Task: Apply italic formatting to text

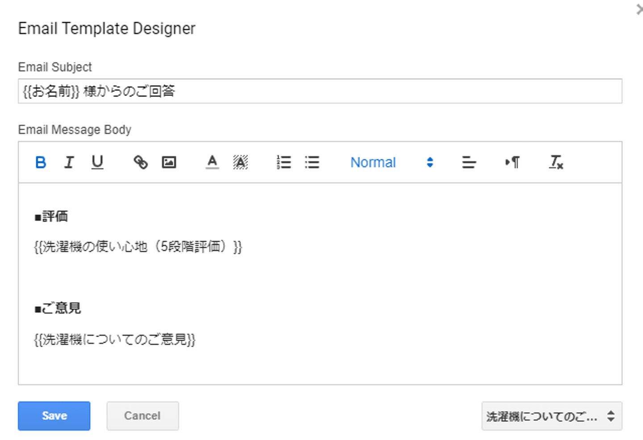Action: click(69, 162)
